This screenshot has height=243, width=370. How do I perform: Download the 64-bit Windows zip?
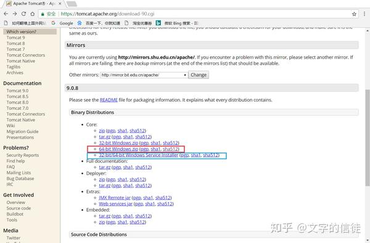coord(118,149)
